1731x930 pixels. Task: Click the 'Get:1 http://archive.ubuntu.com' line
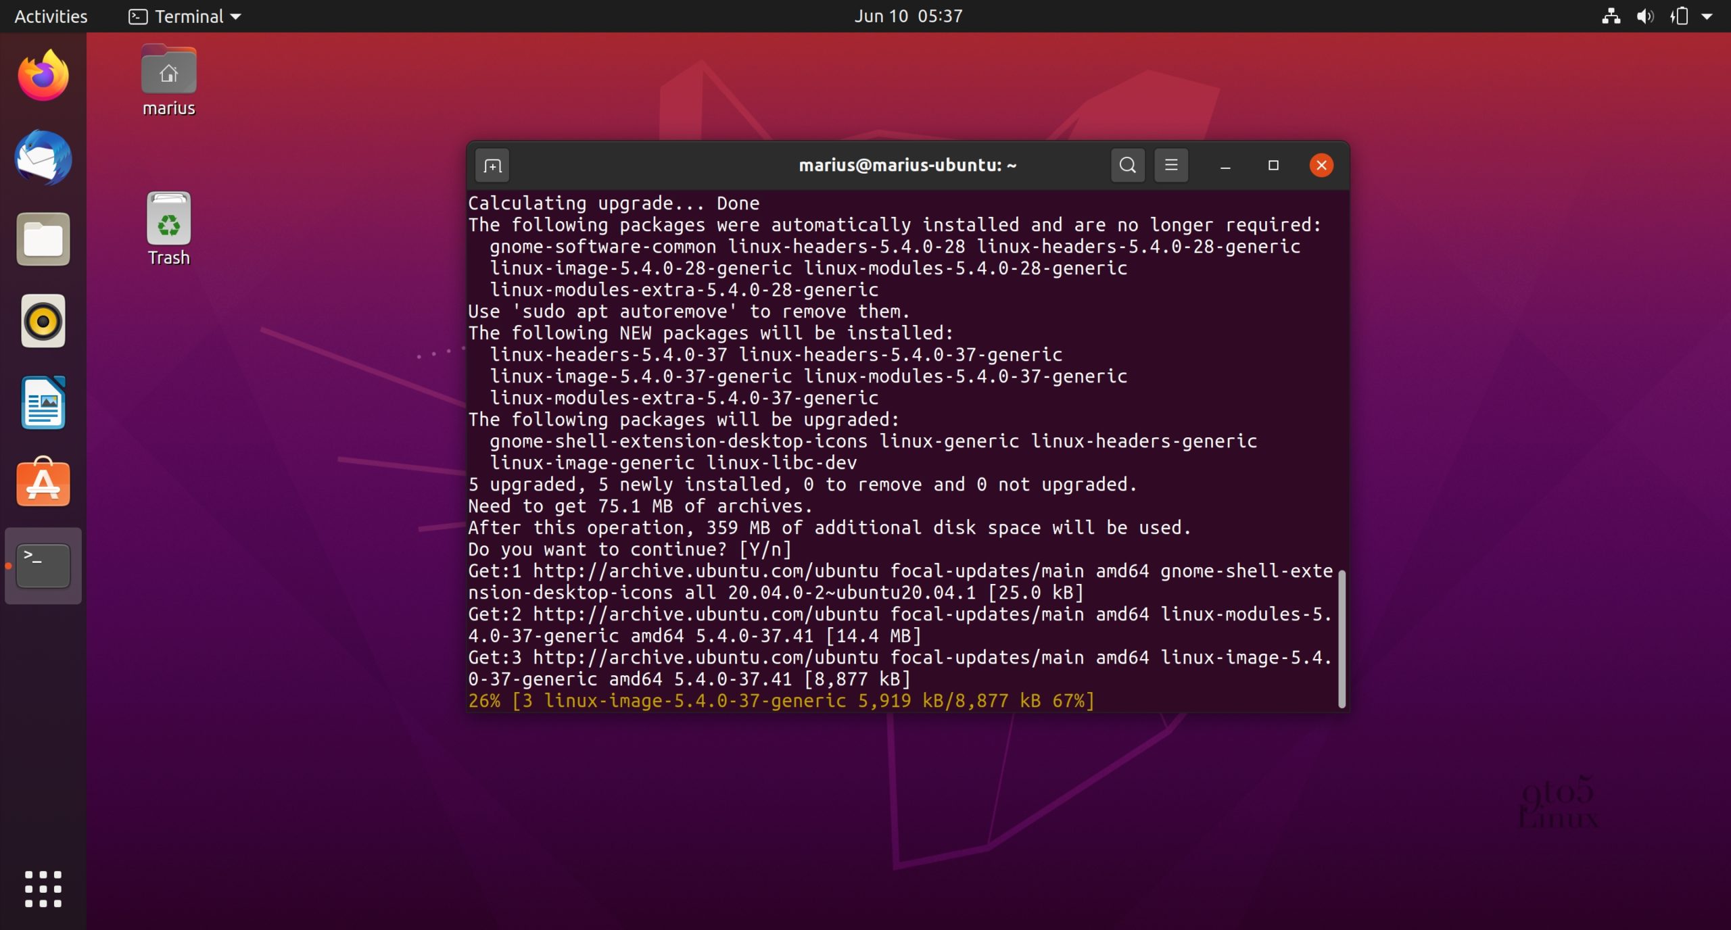pos(900,581)
